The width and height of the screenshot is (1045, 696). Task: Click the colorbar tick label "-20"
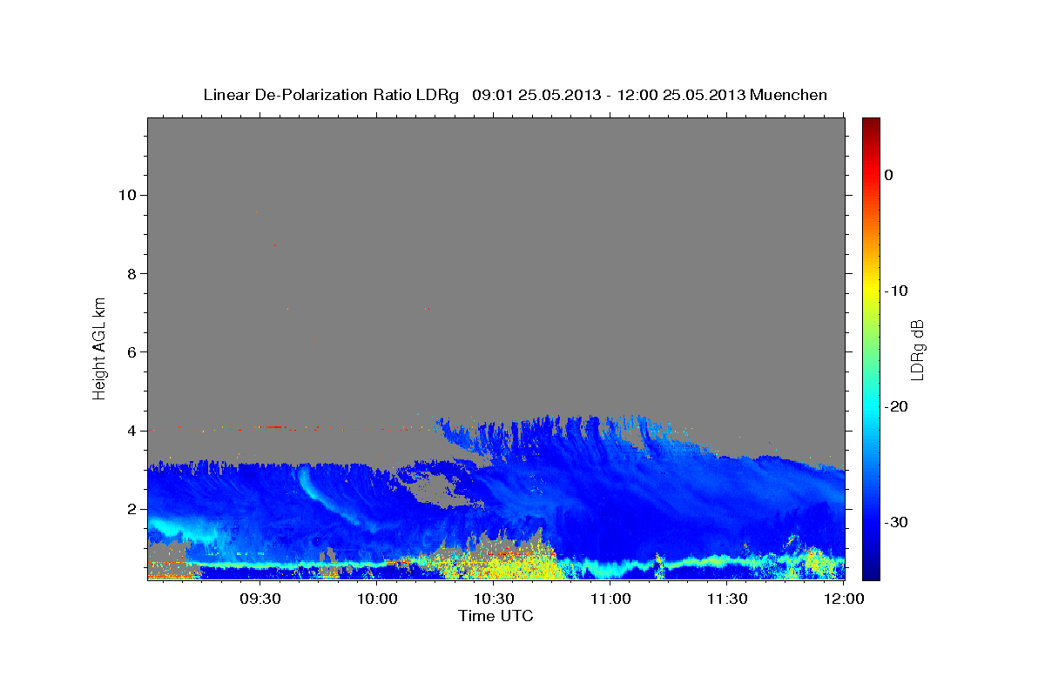[x=896, y=406]
